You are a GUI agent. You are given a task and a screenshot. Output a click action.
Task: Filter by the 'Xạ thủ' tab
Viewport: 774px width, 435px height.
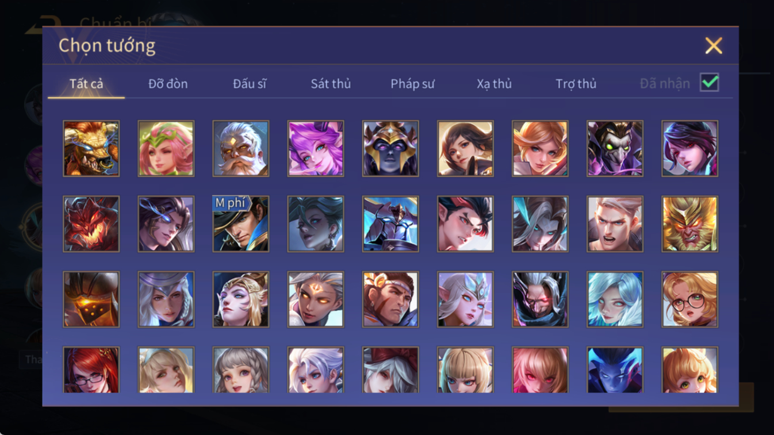pyautogui.click(x=494, y=84)
